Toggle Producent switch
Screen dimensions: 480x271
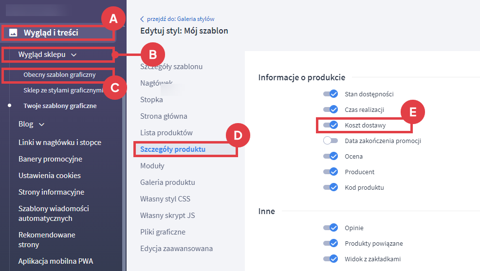[331, 172]
